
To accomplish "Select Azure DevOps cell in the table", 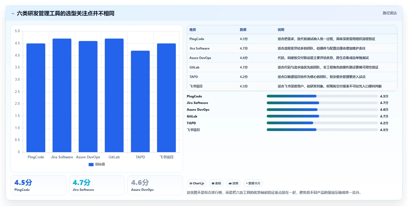I will pyautogui.click(x=200, y=58).
